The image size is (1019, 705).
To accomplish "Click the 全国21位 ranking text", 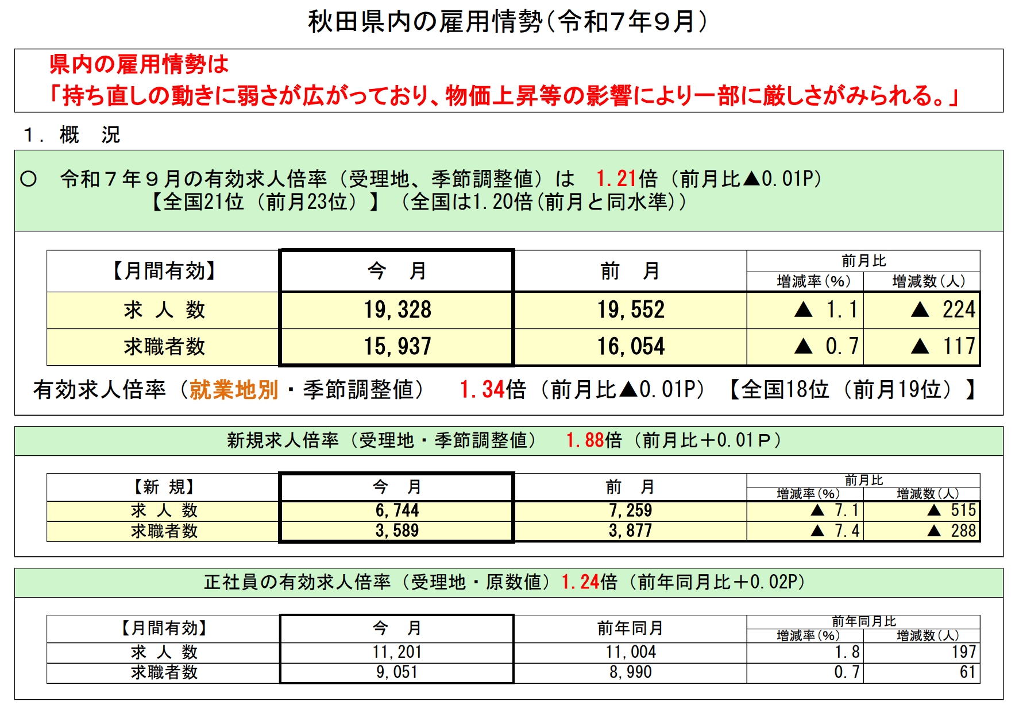I will pos(198,202).
